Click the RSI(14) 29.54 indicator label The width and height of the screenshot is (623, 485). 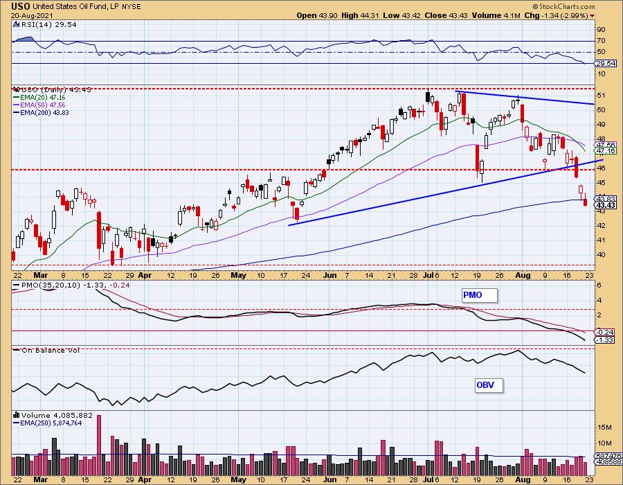[x=48, y=24]
